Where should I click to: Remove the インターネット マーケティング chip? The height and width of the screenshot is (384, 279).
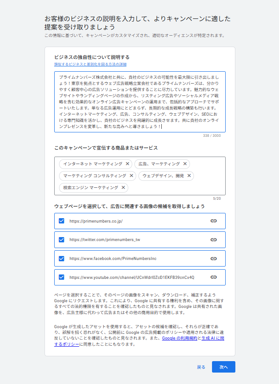pyautogui.click(x=127, y=164)
